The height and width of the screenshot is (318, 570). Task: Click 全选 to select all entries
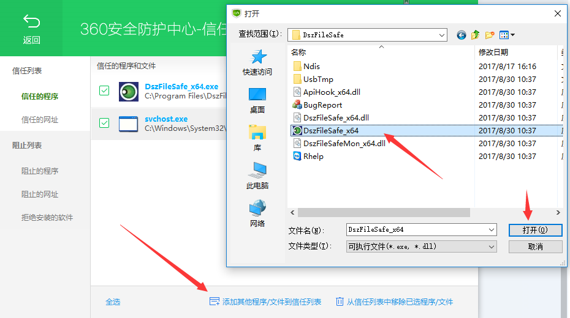(x=113, y=301)
